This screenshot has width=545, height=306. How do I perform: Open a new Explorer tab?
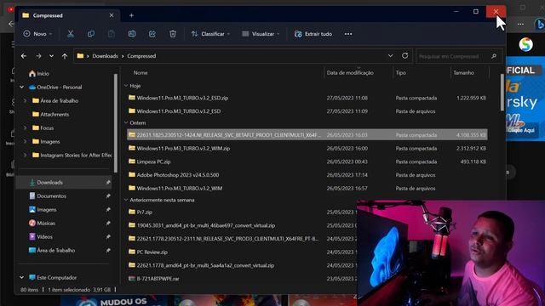point(131,15)
